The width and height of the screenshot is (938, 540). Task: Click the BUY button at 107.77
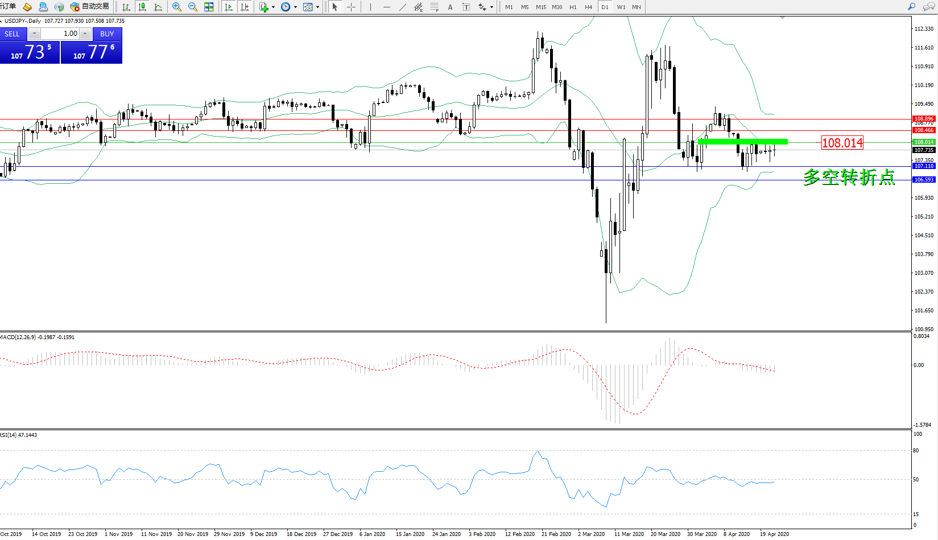click(92, 52)
